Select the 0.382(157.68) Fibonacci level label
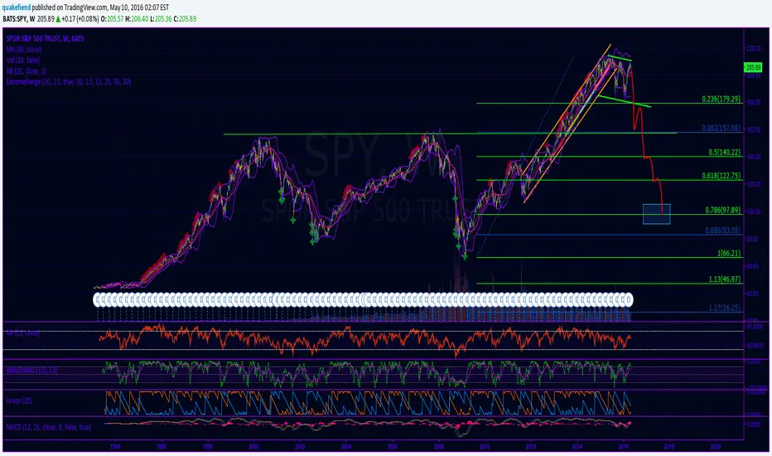The width and height of the screenshot is (772, 456). [x=721, y=129]
